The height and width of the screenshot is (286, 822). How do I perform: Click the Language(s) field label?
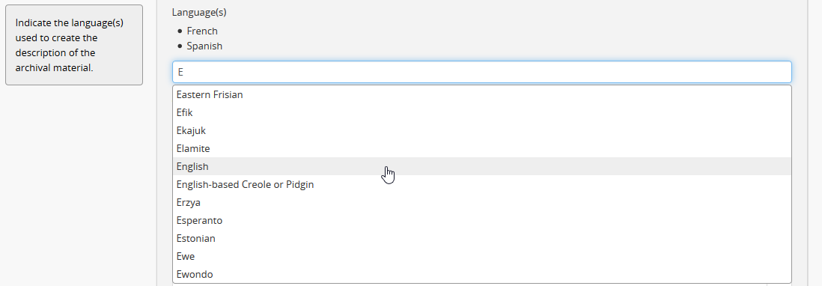click(199, 13)
